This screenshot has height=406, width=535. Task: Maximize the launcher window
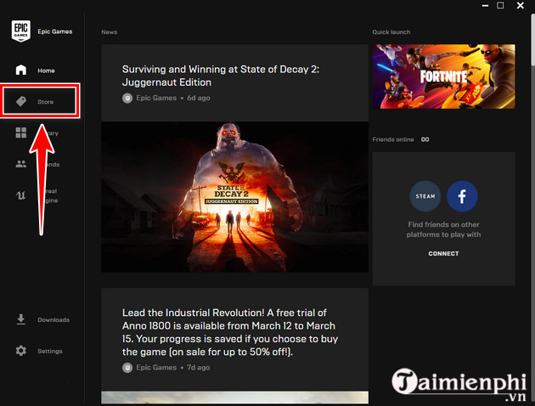(500, 5)
